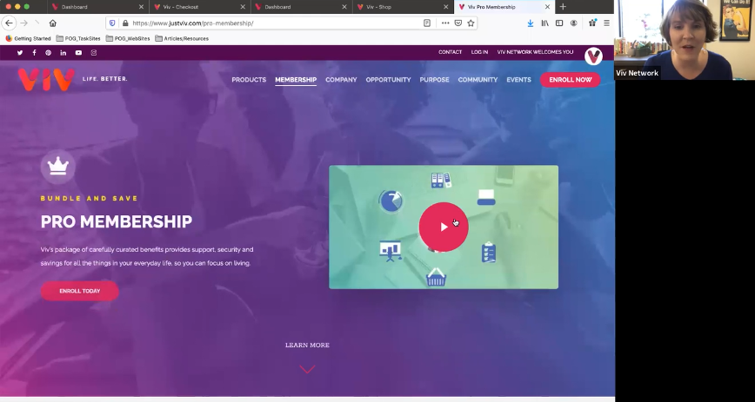Close the Viv - Shop tab
Screen dimensions: 755x402
[x=445, y=7]
